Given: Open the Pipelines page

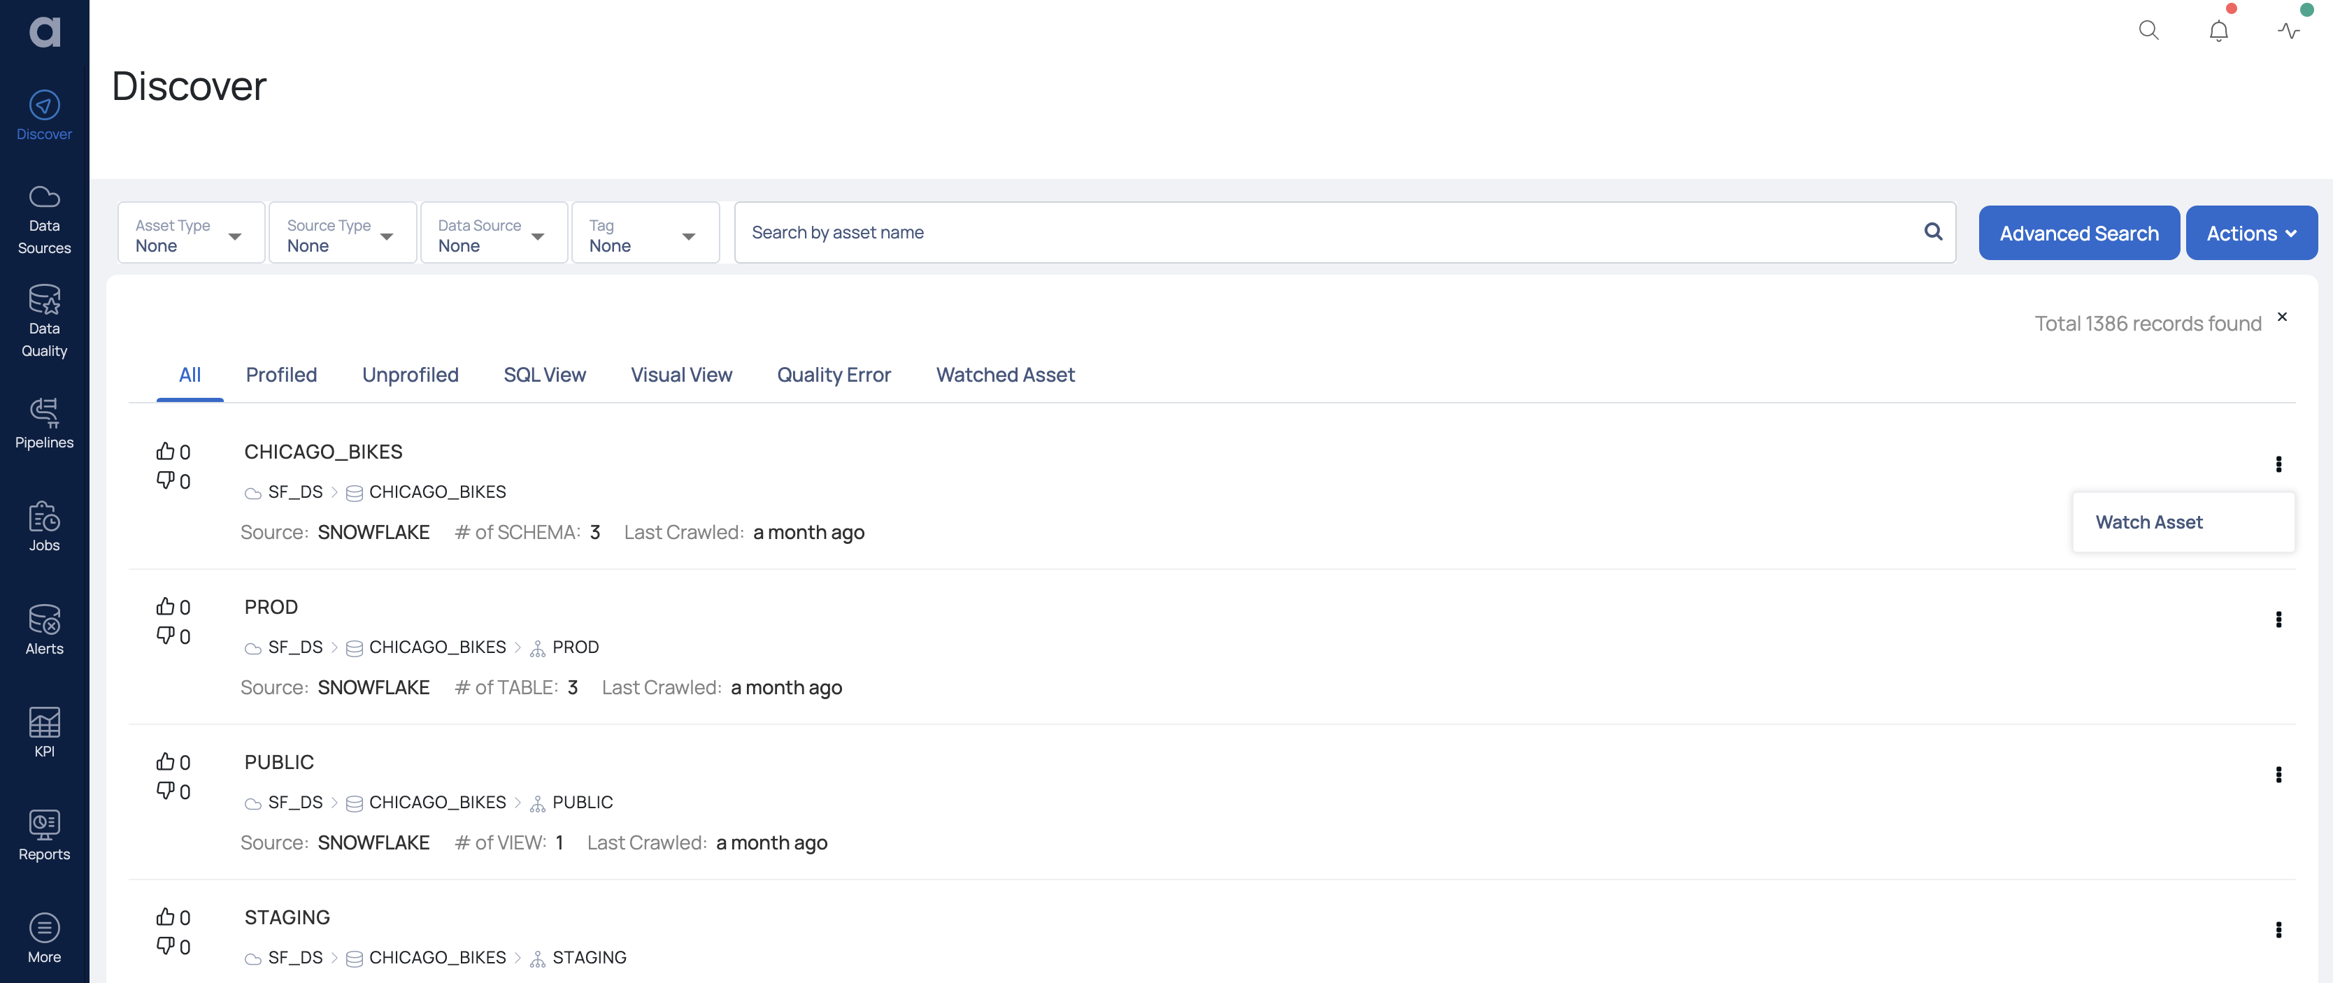Looking at the screenshot, I should [43, 424].
